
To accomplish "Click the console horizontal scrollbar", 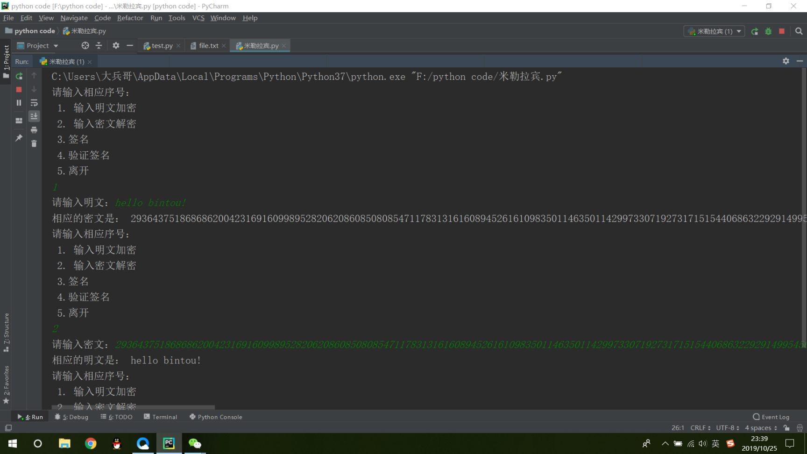I will tap(133, 407).
